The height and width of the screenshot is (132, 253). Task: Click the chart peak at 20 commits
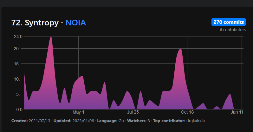click(180, 49)
